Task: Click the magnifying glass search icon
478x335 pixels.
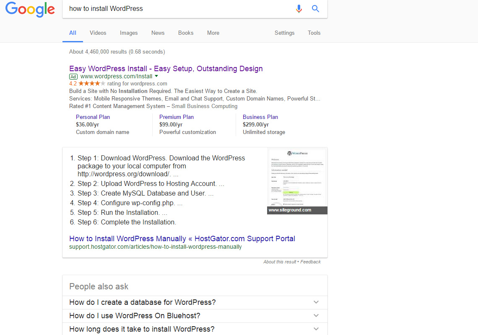Action: pyautogui.click(x=315, y=8)
